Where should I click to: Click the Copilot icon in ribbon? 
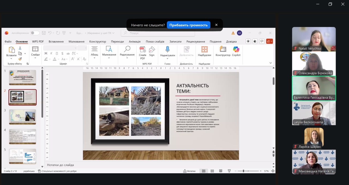tap(236, 50)
